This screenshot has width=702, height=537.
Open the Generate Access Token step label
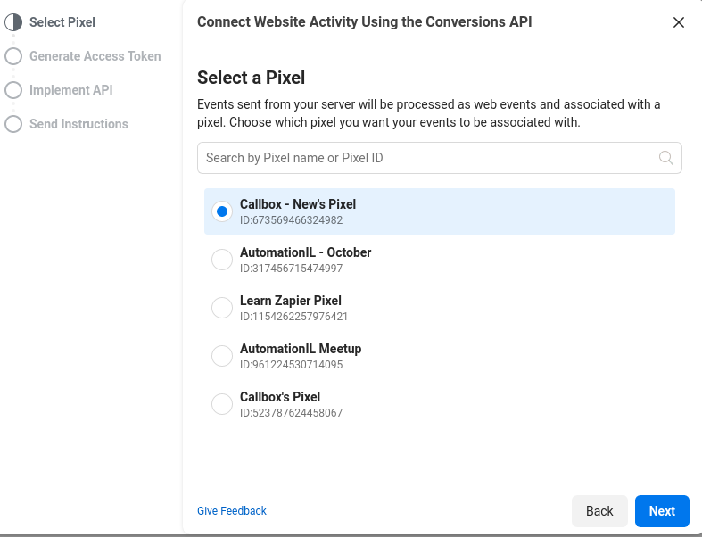click(95, 56)
